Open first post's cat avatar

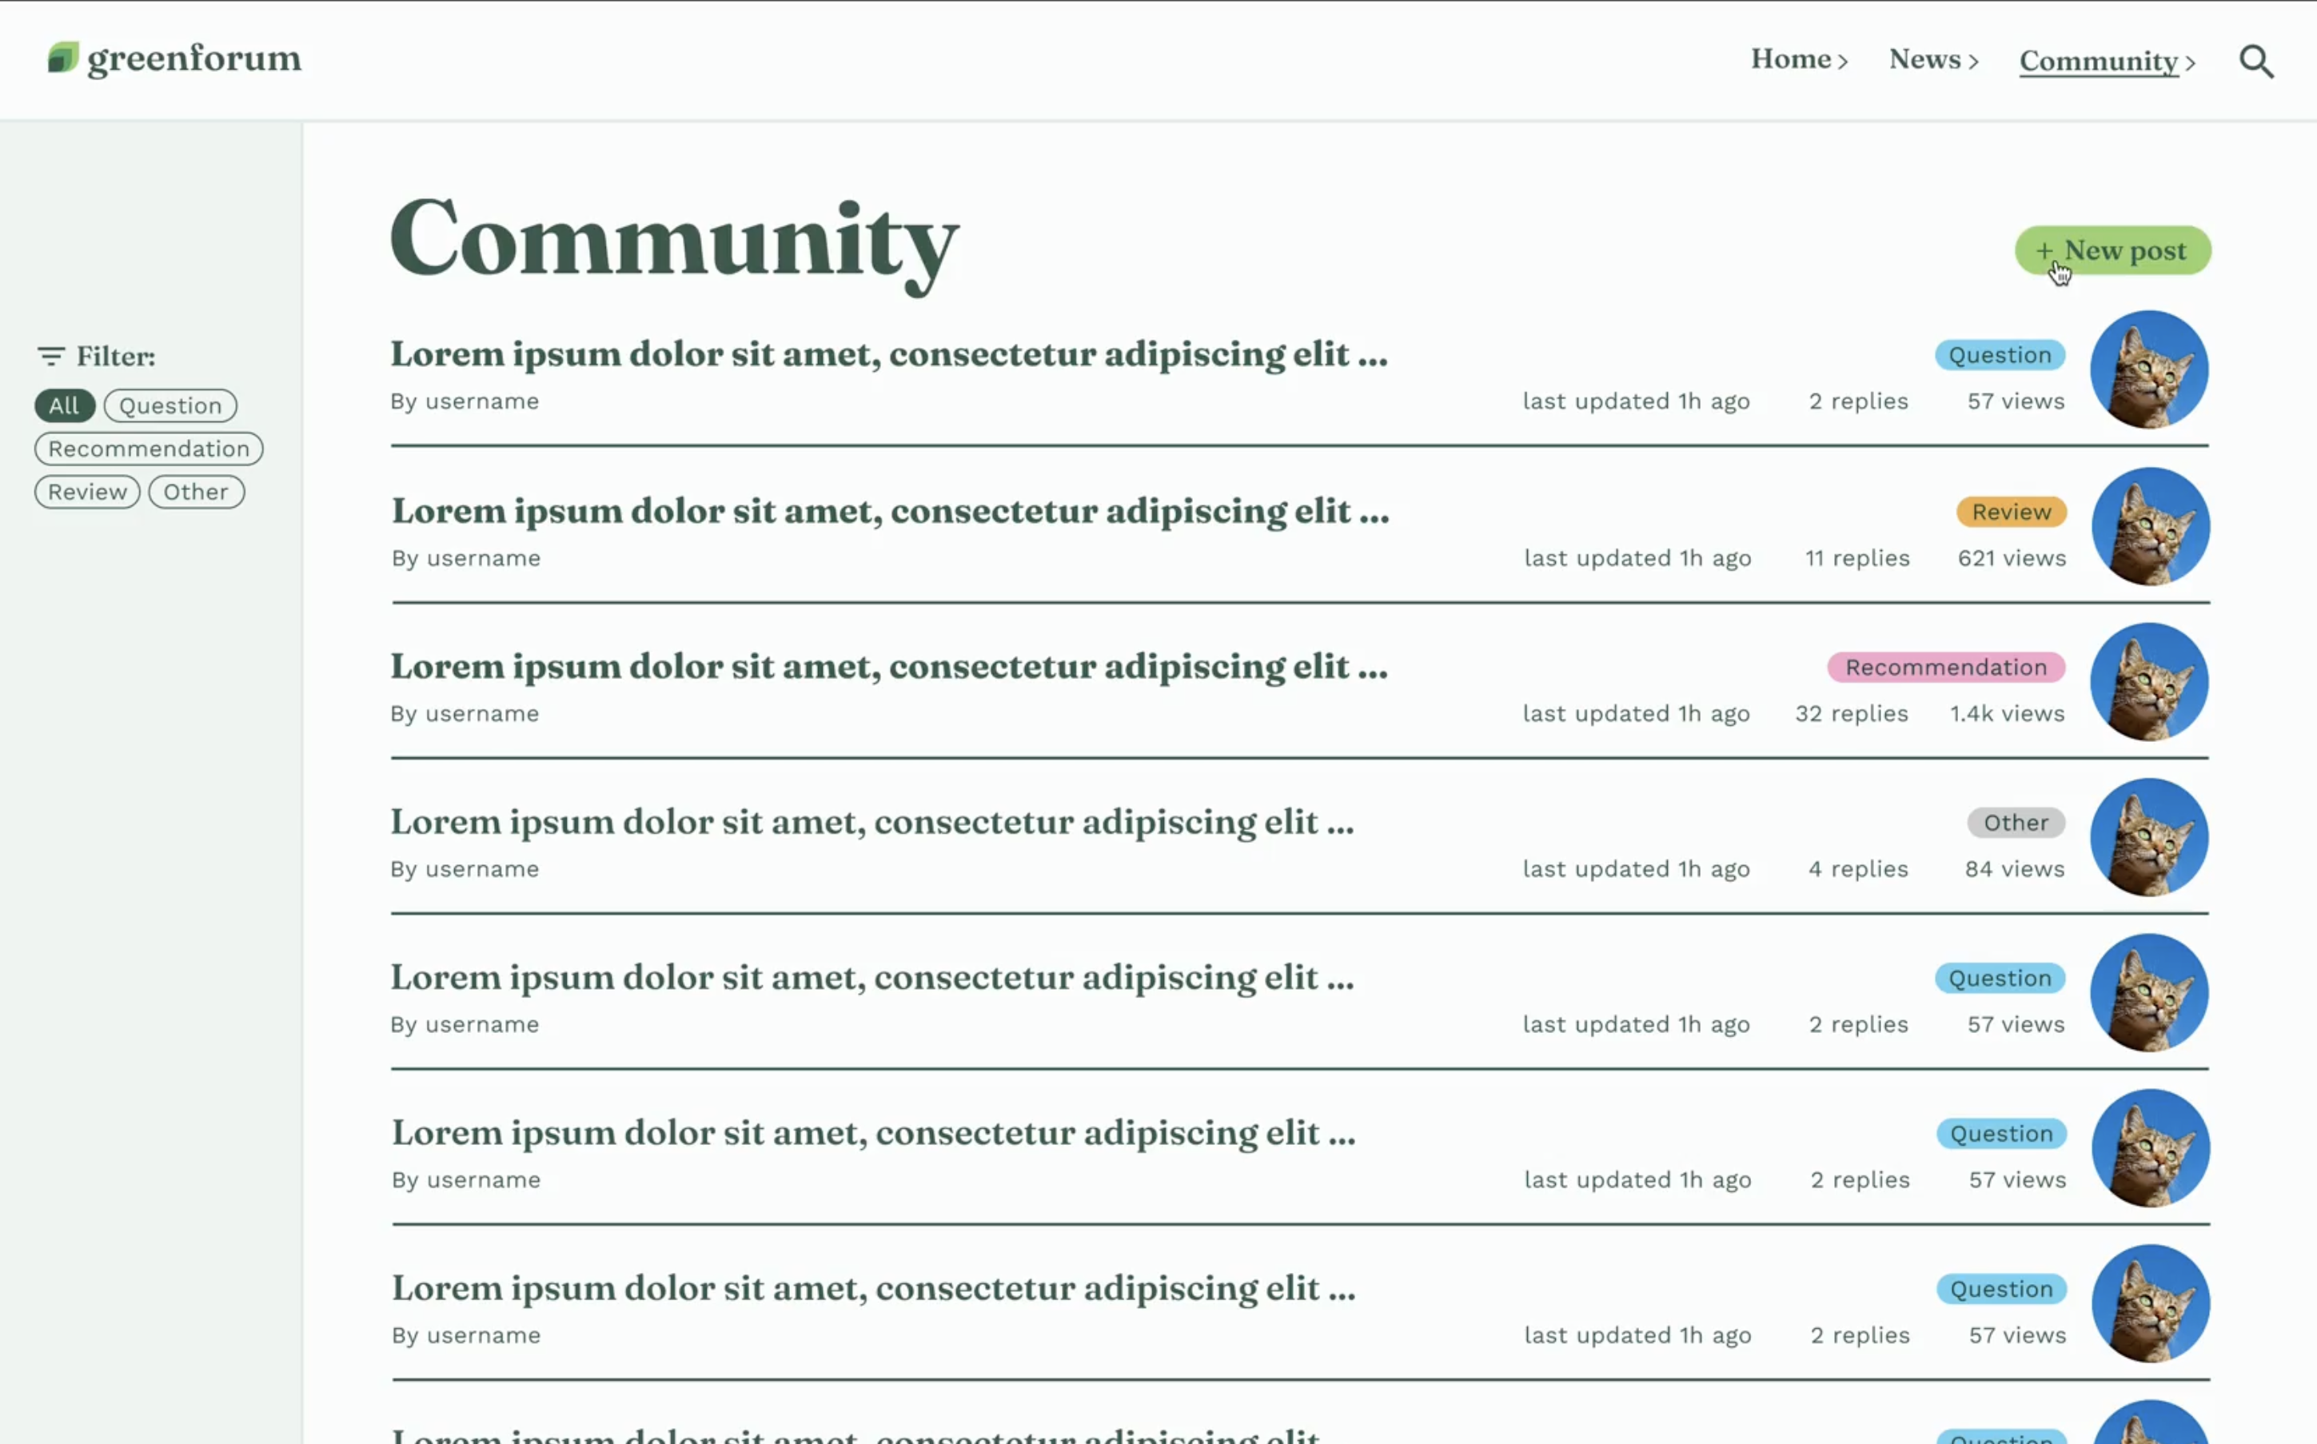(x=2149, y=369)
